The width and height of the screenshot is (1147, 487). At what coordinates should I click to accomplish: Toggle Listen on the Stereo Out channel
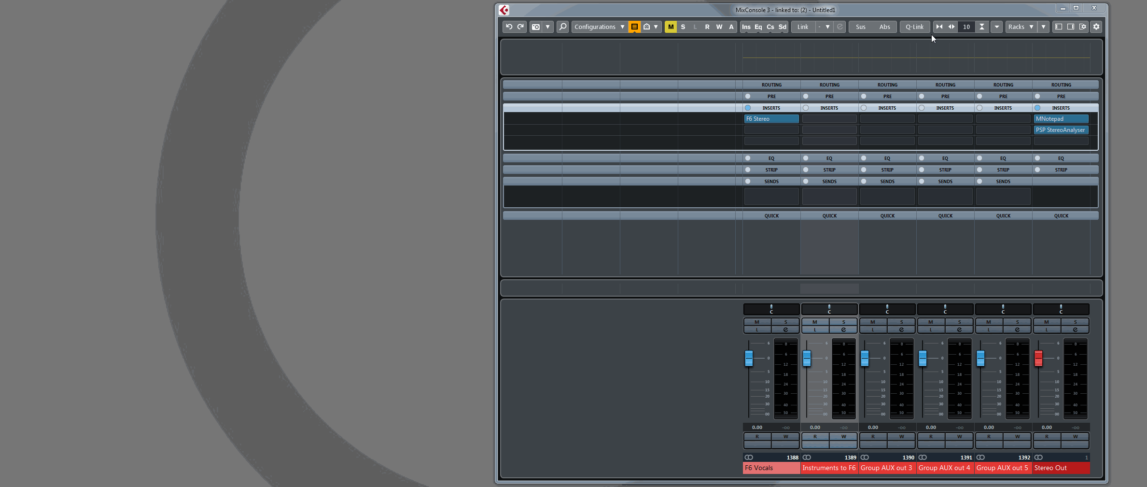(x=1047, y=329)
